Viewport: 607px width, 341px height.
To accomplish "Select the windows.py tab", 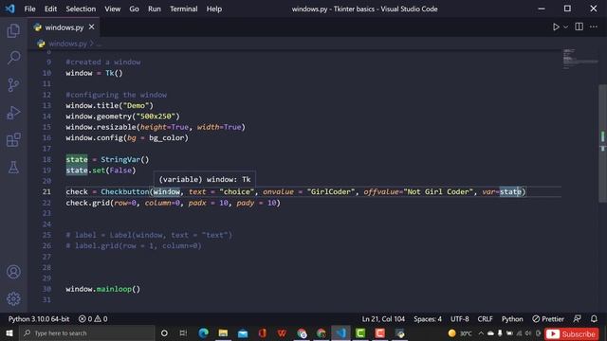I will (x=64, y=27).
